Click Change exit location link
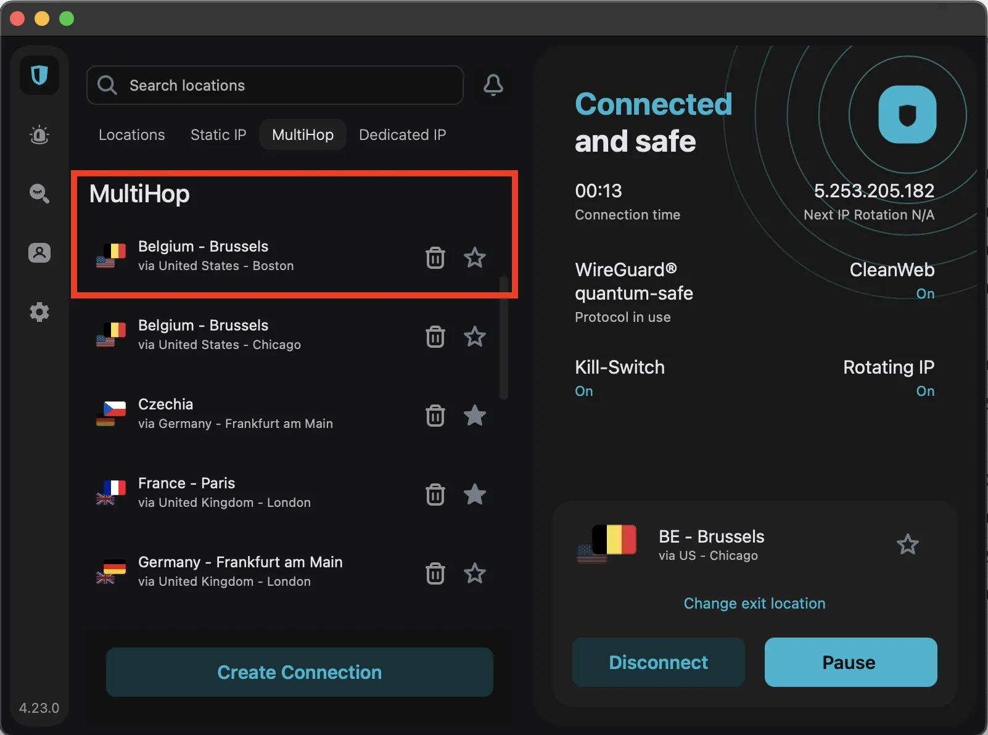This screenshot has height=735, width=988. 754,603
